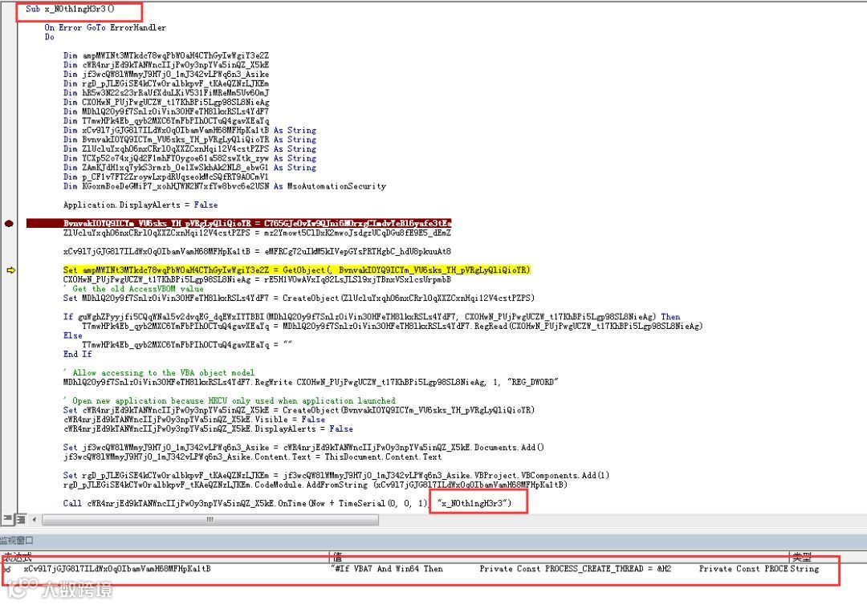Click the 类型 column header
Screen dimensions: 867x605
[801, 556]
